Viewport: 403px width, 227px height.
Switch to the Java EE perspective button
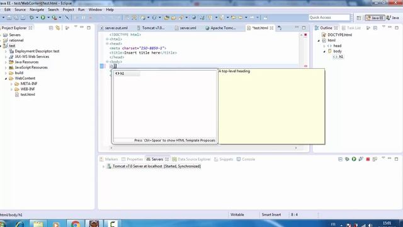[375, 18]
